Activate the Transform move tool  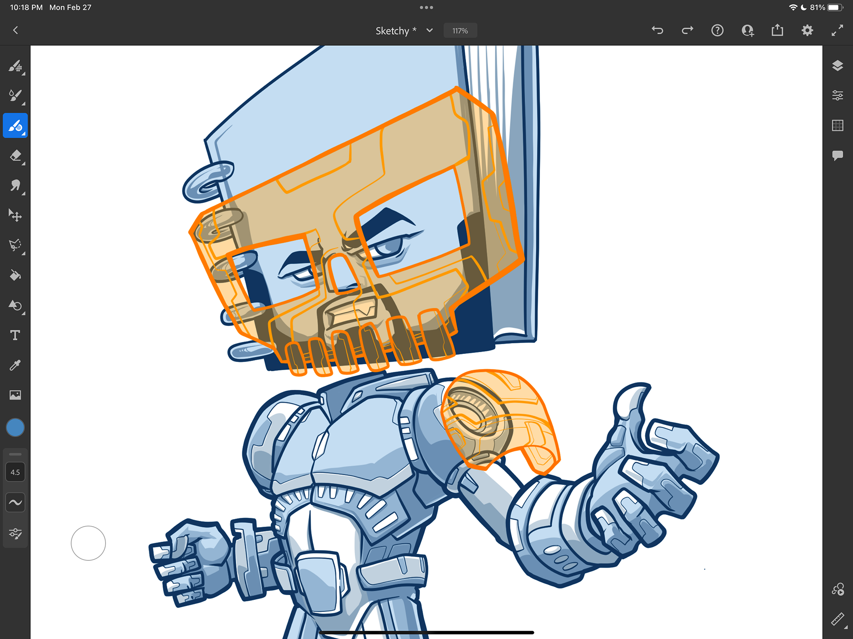(15, 215)
